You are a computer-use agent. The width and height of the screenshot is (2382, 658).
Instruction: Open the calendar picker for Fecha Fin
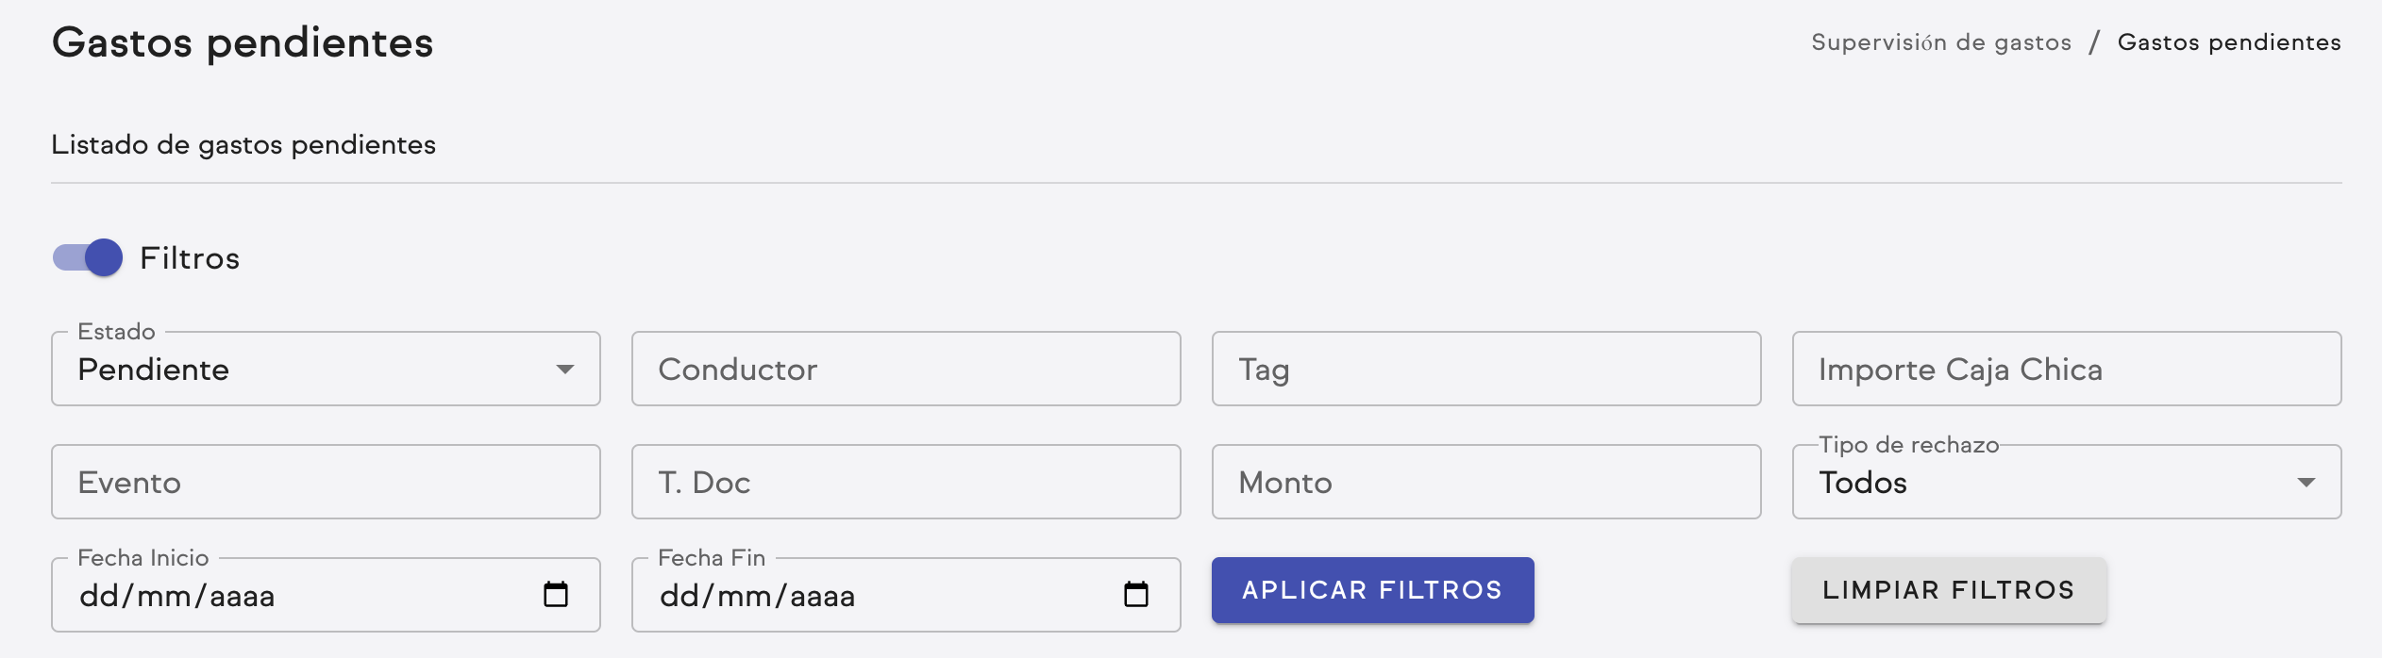[1137, 594]
